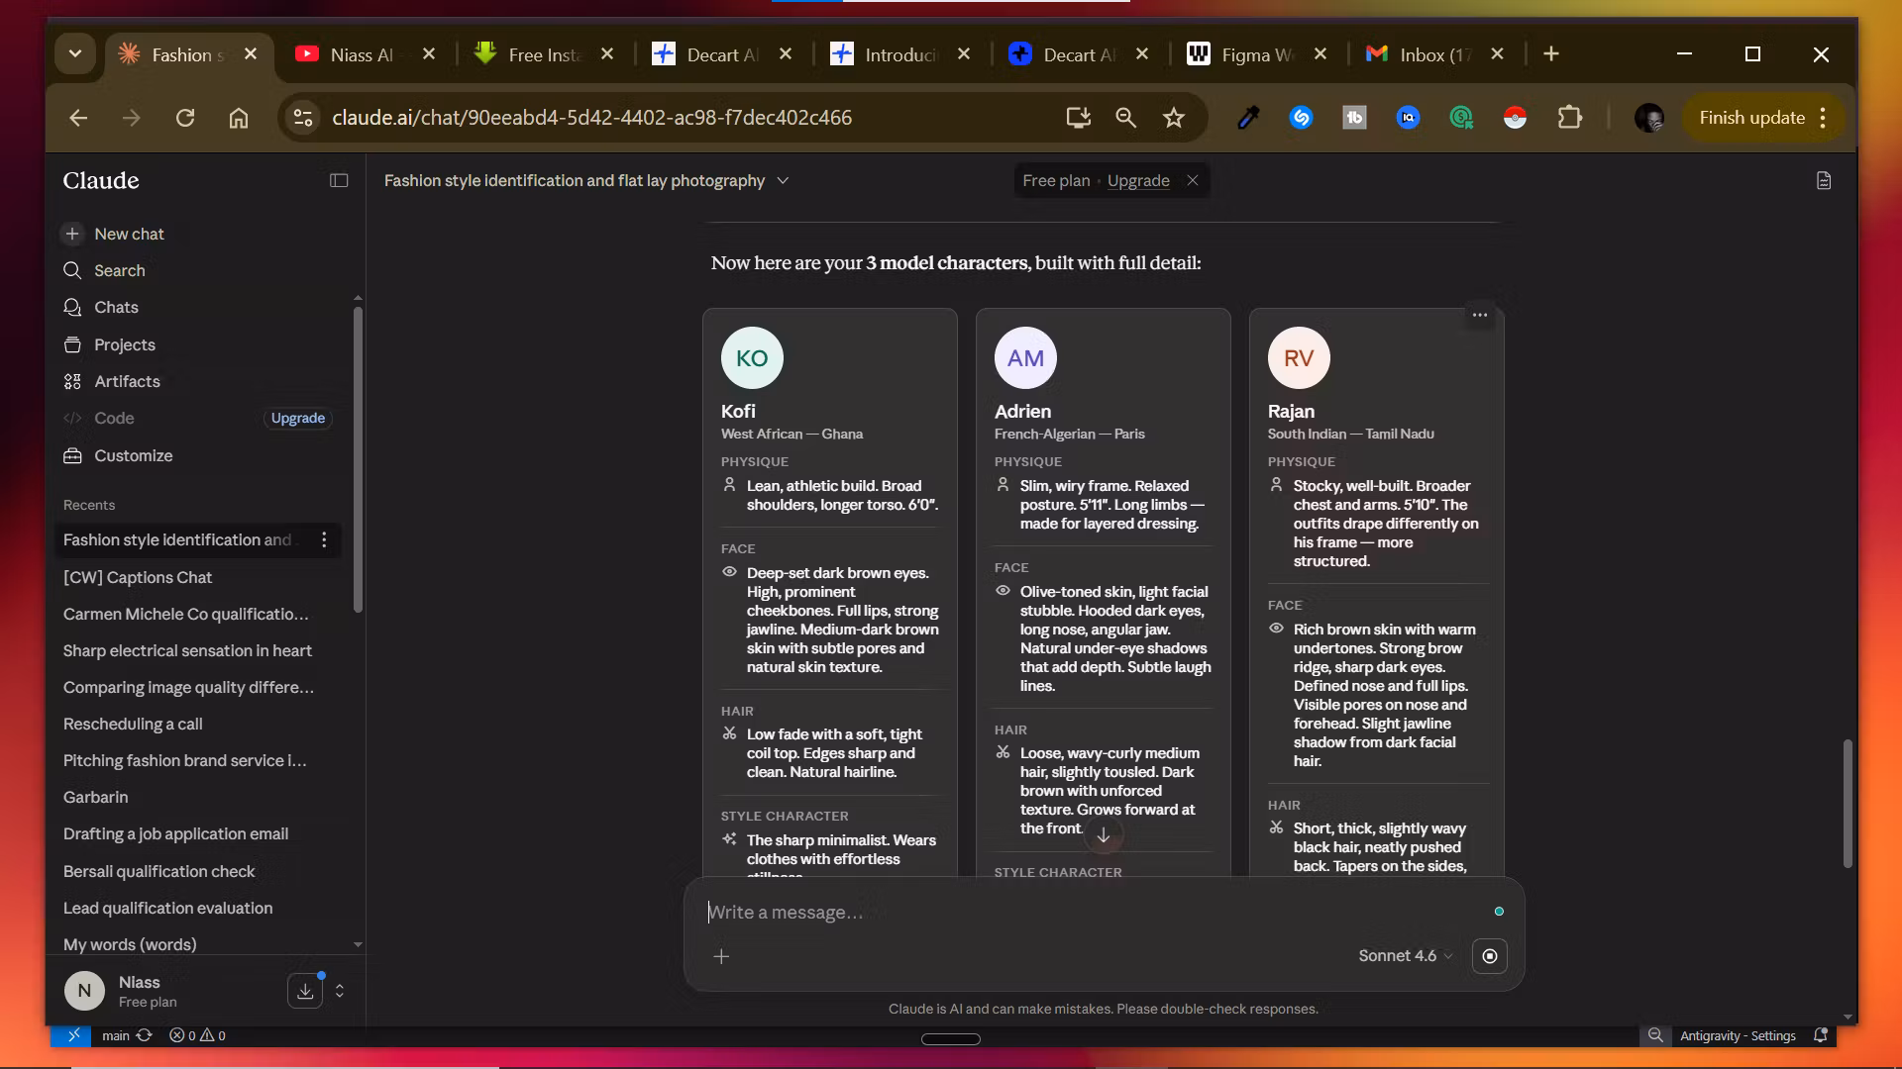Open chat title dropdown chevron

(x=783, y=180)
